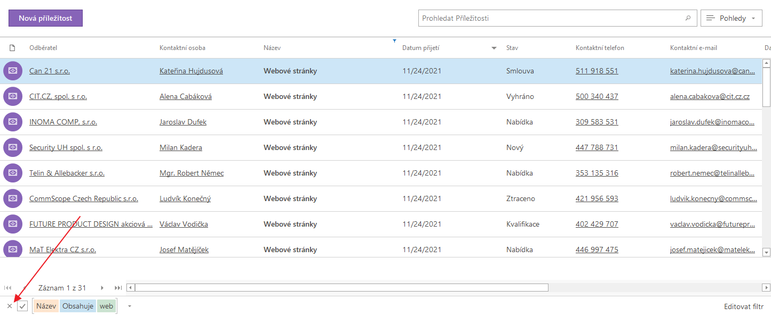Open the Telin & Allebacker row opportunity icon
771x316 pixels.
coord(13,173)
